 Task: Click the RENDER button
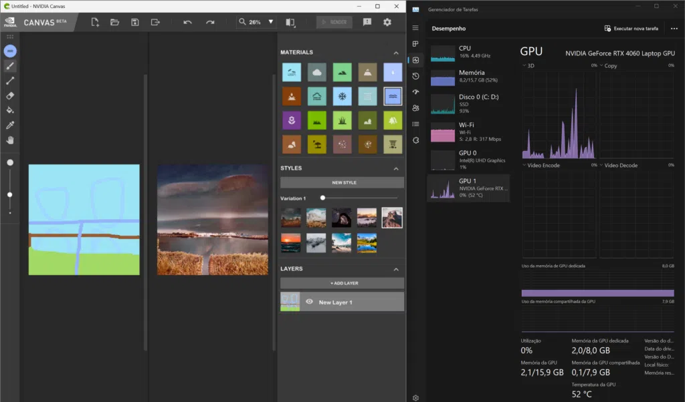click(334, 21)
